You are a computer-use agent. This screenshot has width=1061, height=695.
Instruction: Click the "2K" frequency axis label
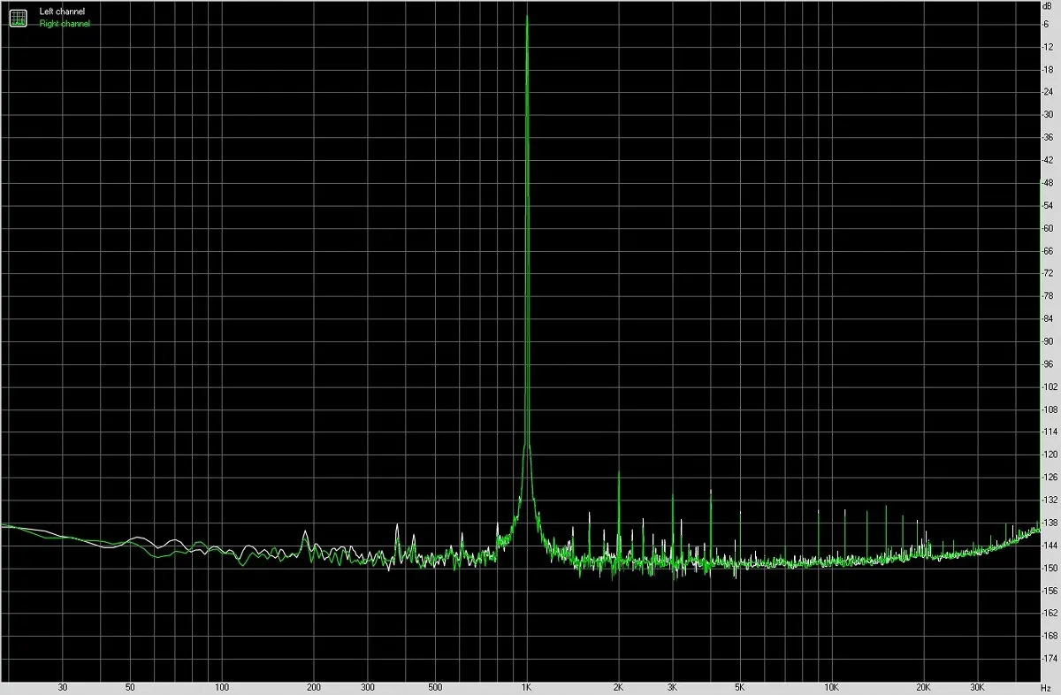point(619,687)
